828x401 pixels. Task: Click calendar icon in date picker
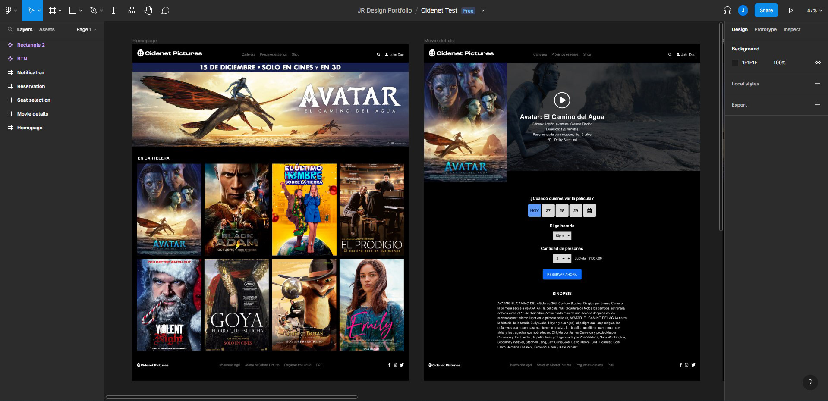[x=589, y=210]
